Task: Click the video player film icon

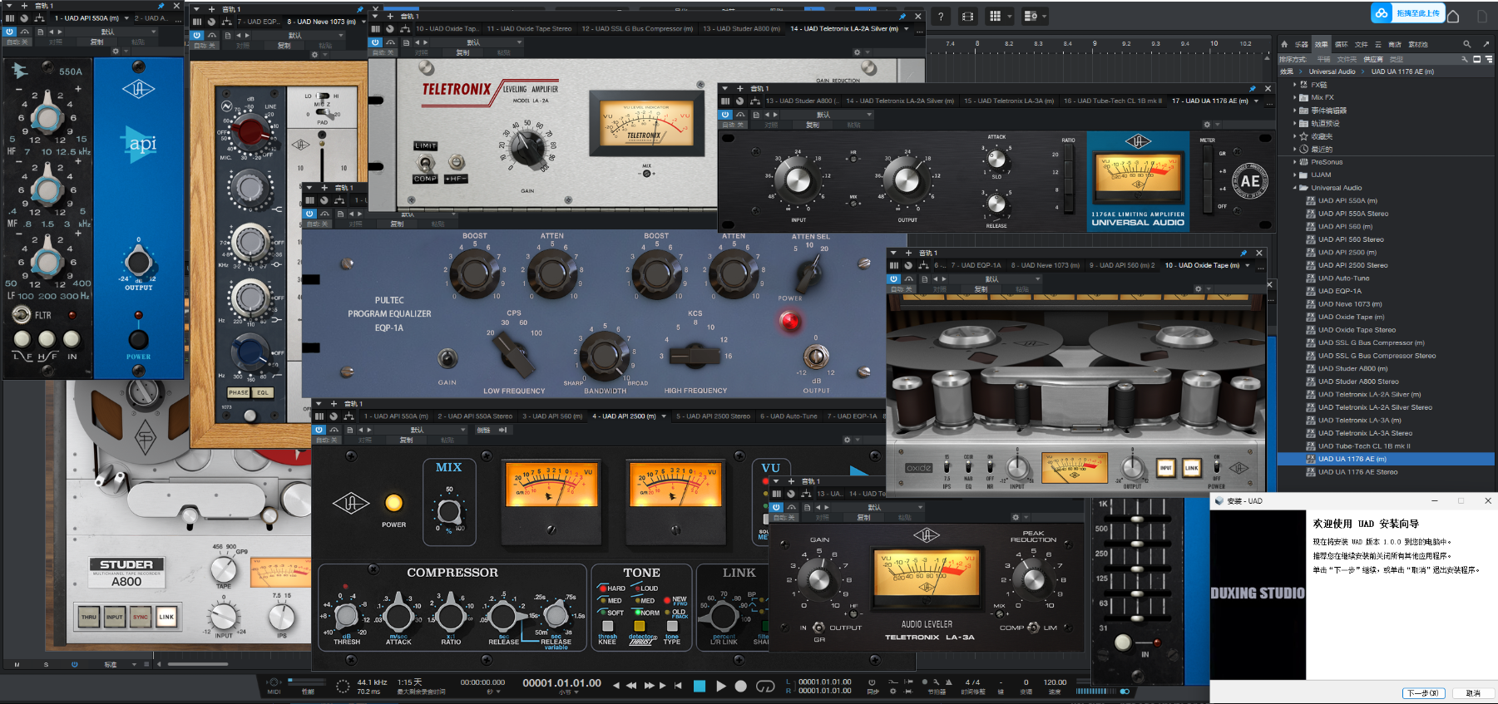Action: (x=967, y=16)
